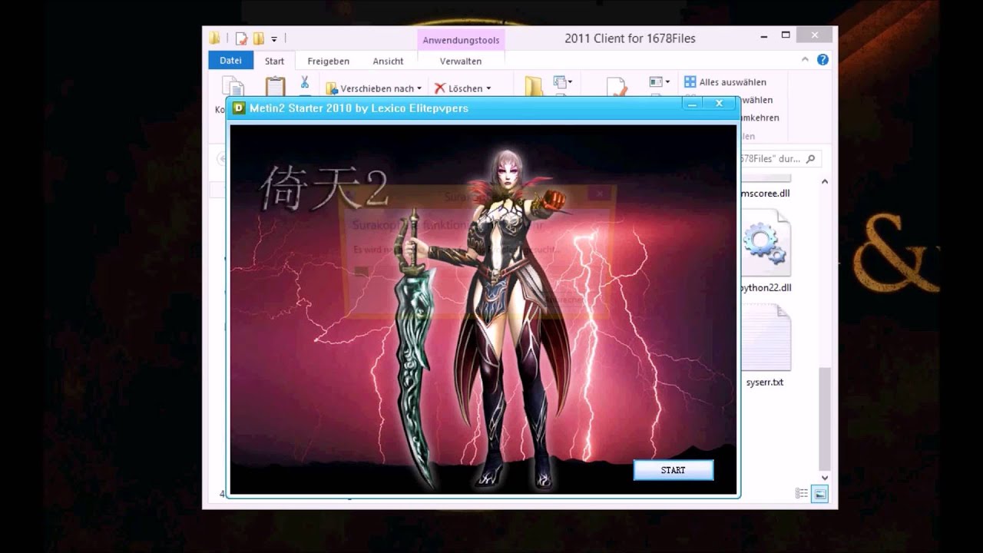Open the Ansicht ribbon tab
The height and width of the screenshot is (553, 983).
tap(389, 61)
